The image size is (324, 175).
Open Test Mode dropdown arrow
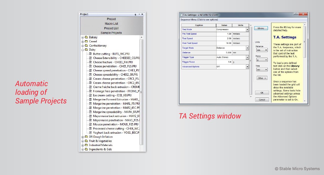pos(247,30)
